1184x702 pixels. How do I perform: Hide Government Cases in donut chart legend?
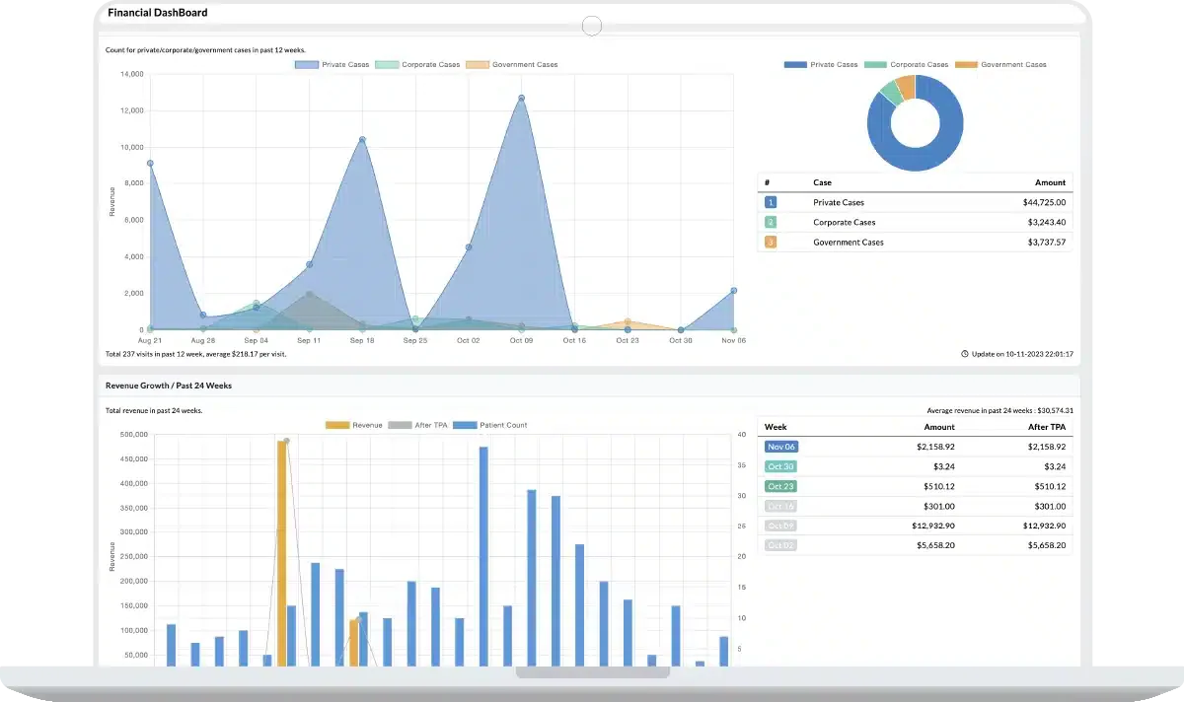1000,65
